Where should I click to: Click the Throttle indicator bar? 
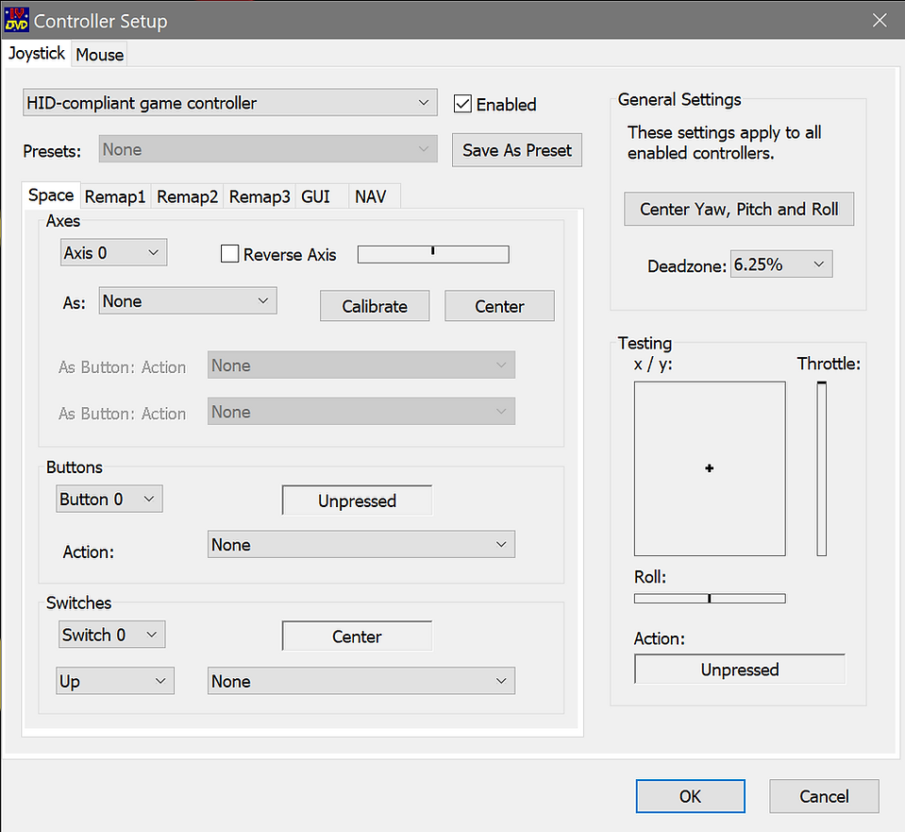821,468
